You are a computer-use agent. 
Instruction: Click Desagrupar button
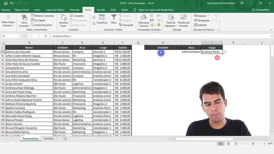point(202,21)
